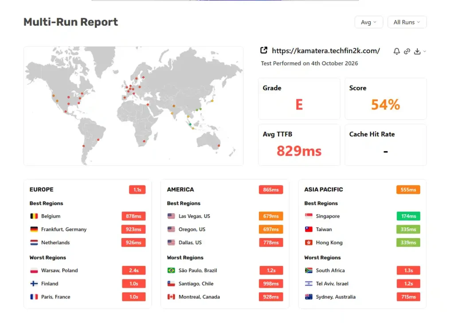This screenshot has width=454, height=325.
Task: Click the Paris, France region name
Action: [x=55, y=297]
